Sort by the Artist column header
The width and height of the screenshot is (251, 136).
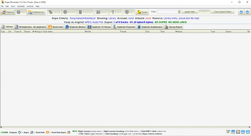[103, 32]
